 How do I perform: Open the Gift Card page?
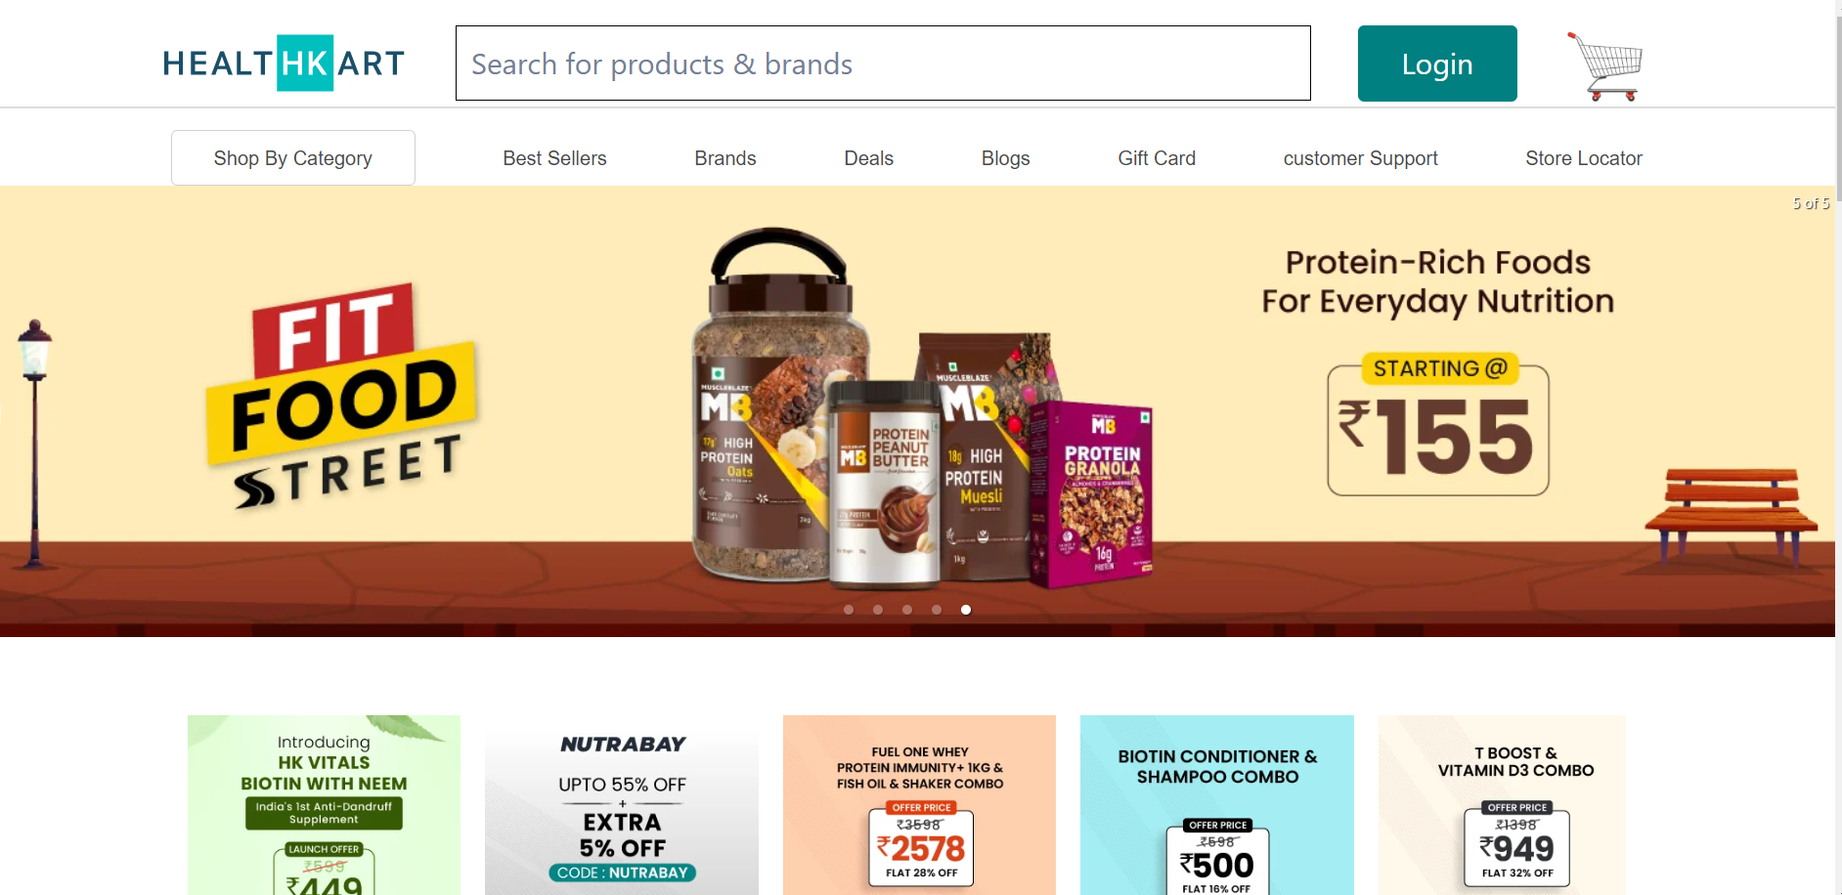coord(1157,158)
